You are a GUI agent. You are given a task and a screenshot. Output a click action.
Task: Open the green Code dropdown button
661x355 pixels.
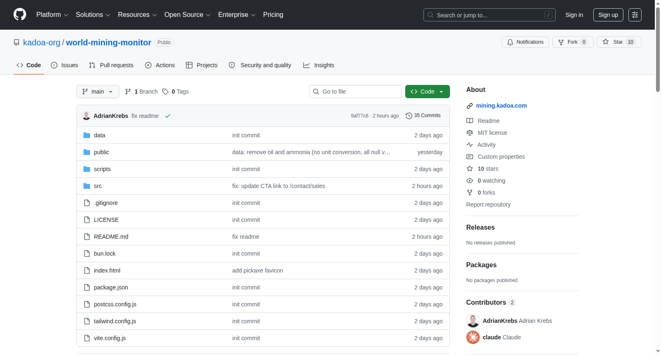click(428, 92)
